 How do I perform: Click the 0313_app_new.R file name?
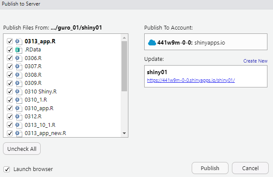click(45, 133)
